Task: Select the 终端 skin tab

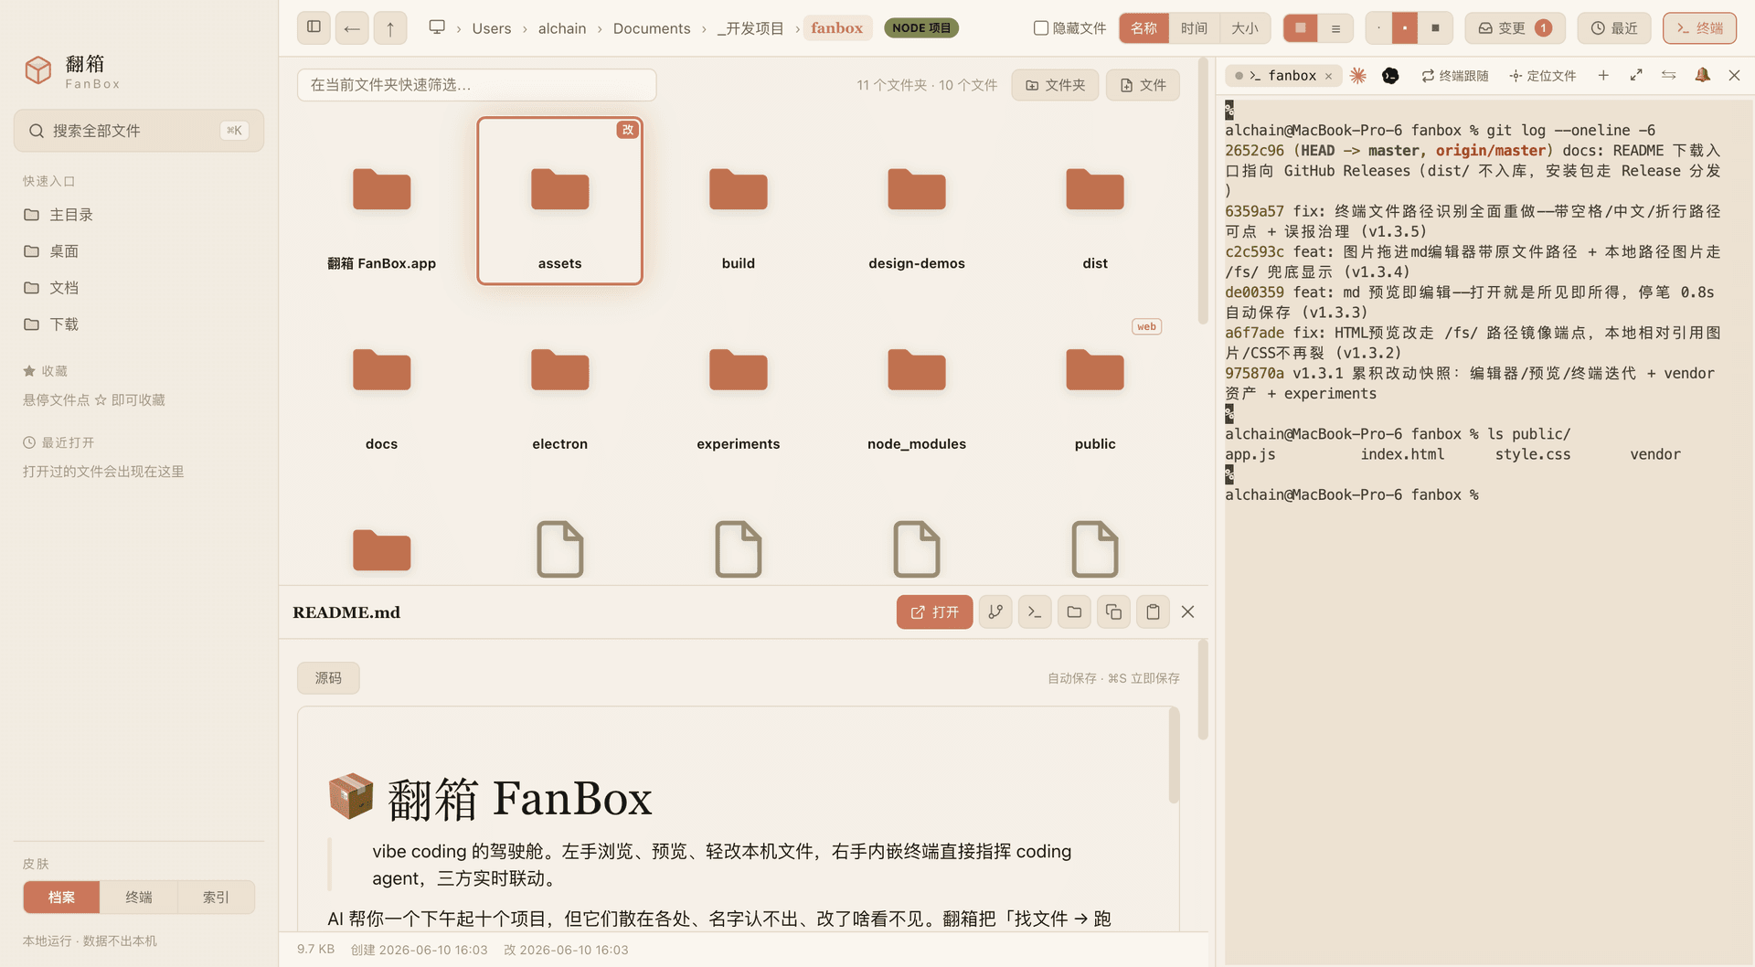Action: 139,898
